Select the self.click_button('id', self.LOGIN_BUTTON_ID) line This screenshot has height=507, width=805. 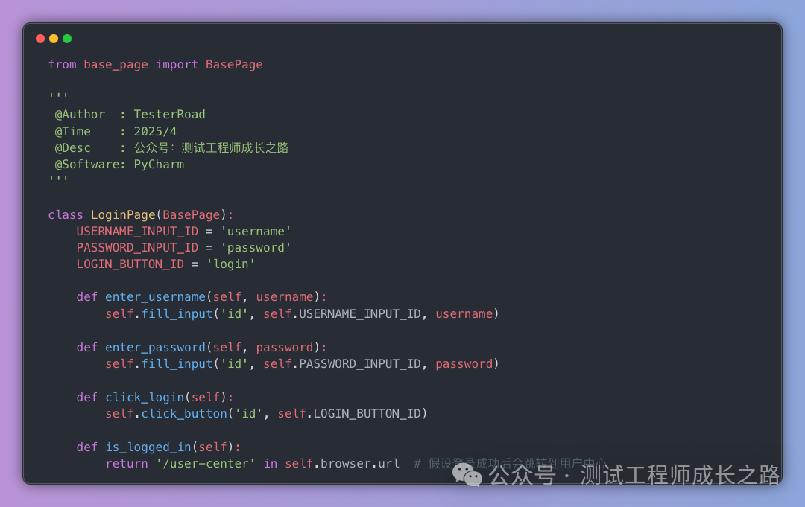(x=266, y=413)
